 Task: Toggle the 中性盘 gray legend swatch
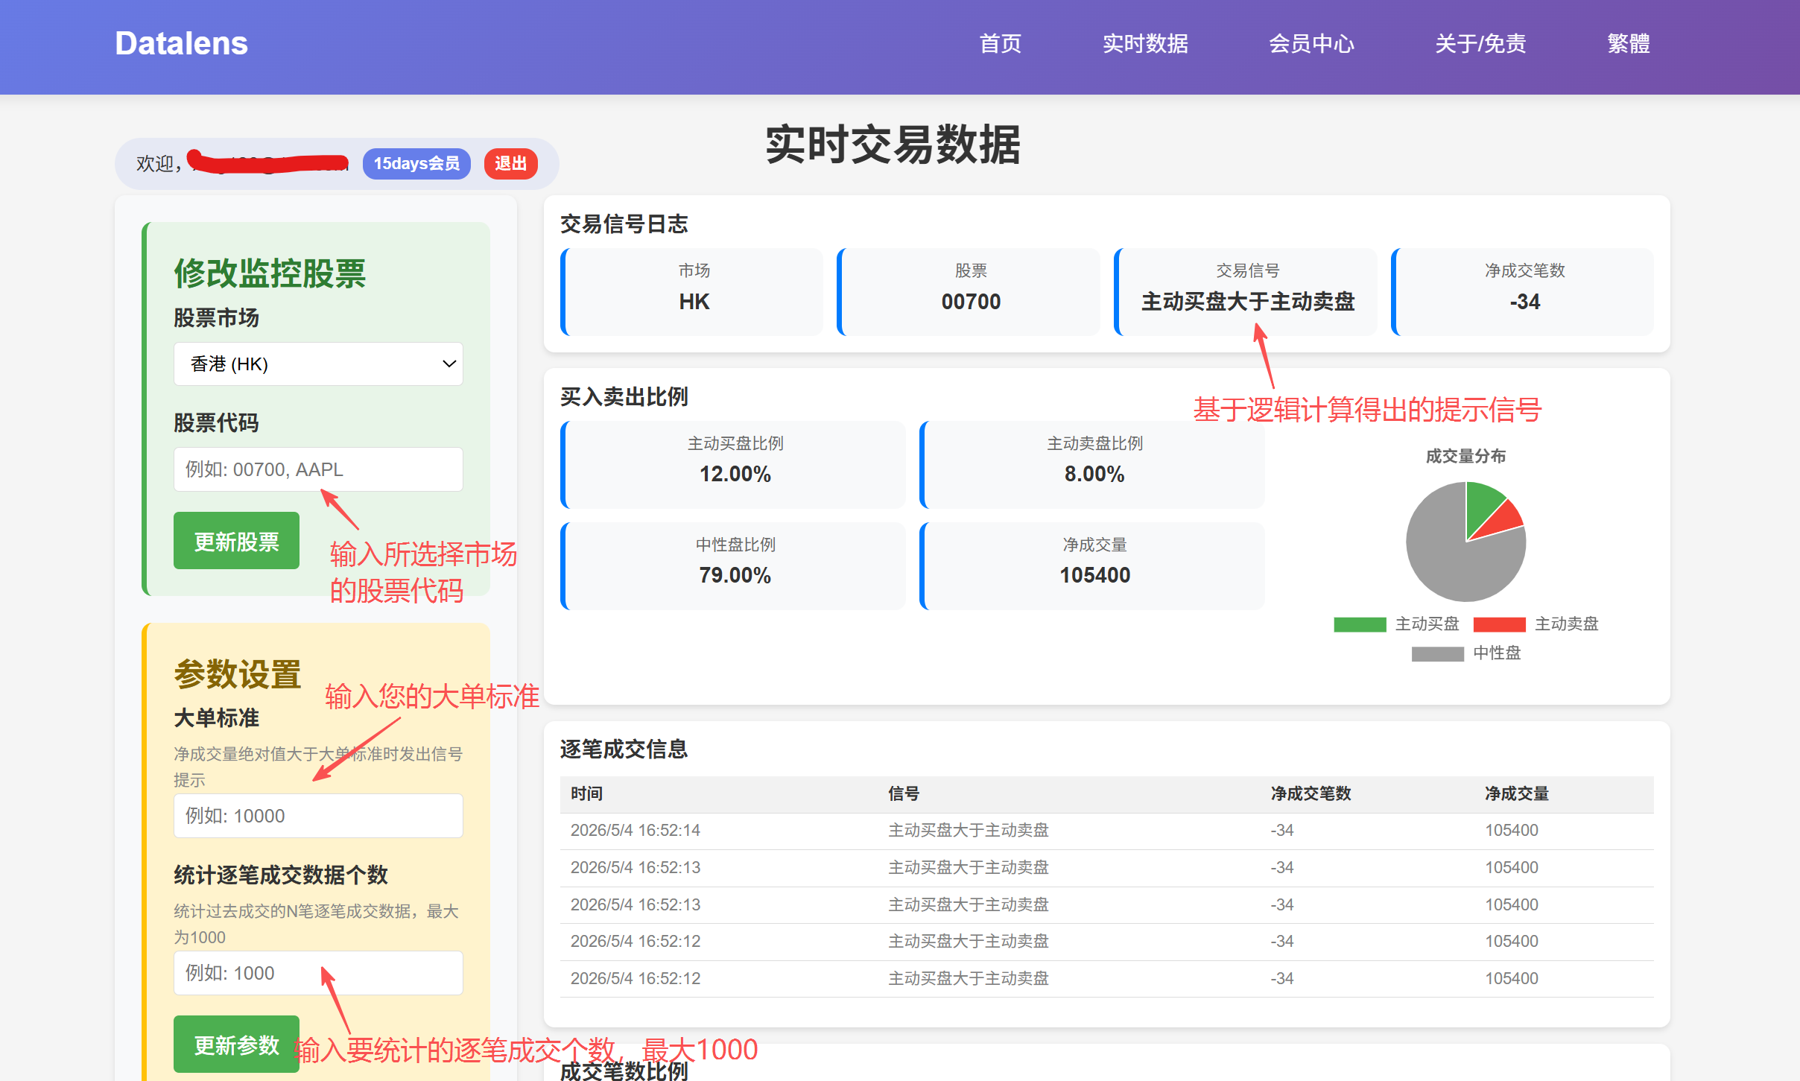point(1437,653)
